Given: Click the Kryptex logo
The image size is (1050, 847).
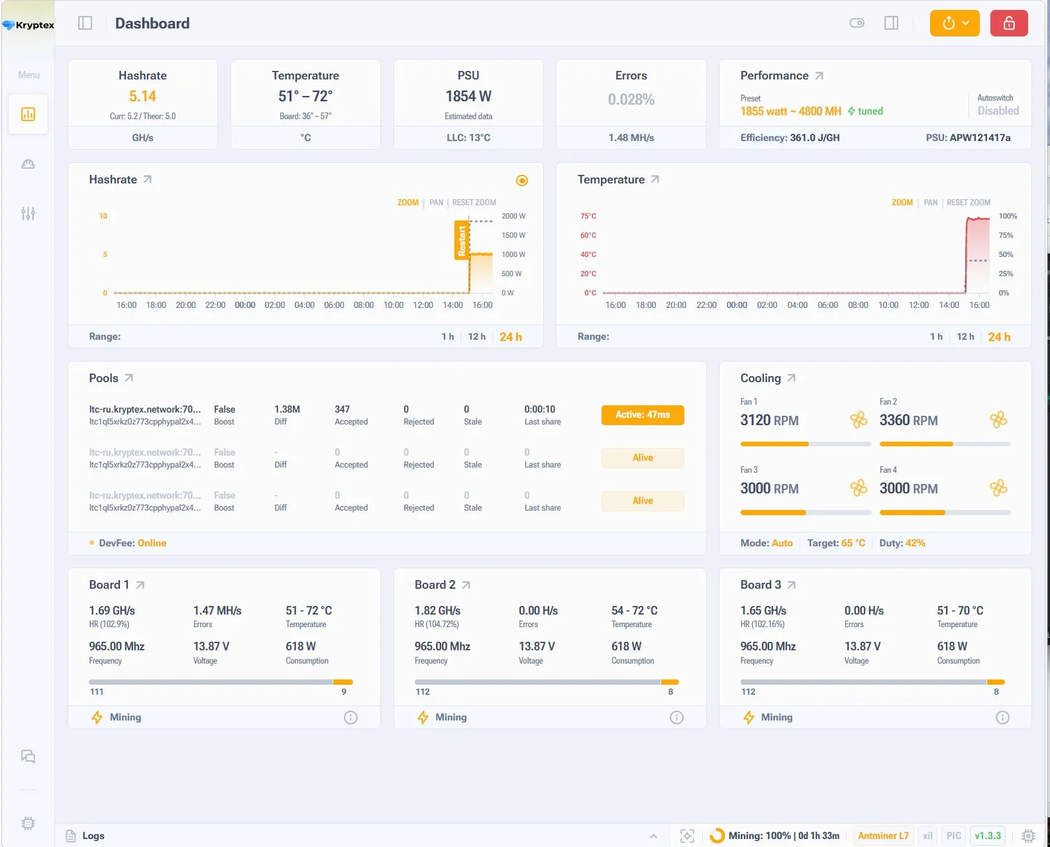Looking at the screenshot, I should 28,25.
